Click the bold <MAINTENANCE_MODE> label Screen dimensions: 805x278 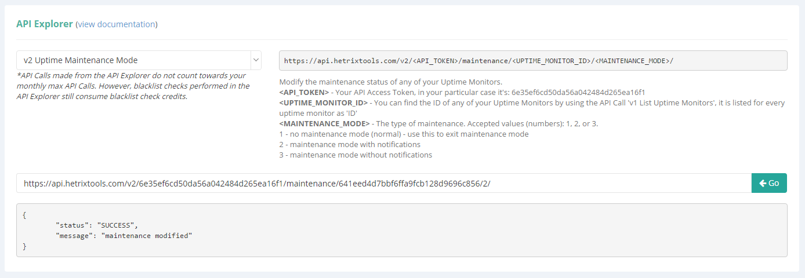(x=324, y=123)
